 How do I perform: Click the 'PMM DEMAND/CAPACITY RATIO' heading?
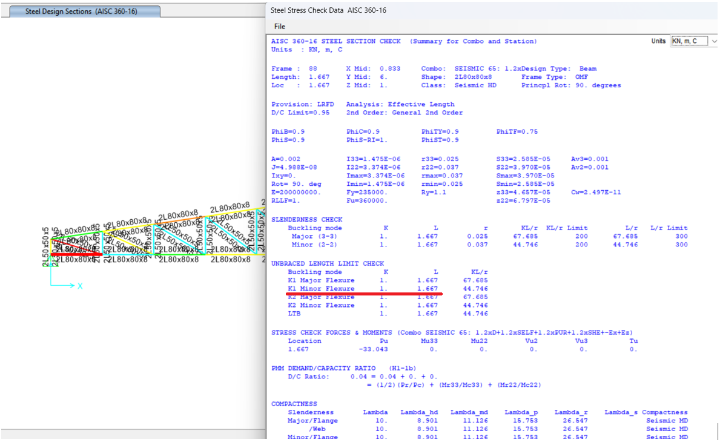(323, 368)
